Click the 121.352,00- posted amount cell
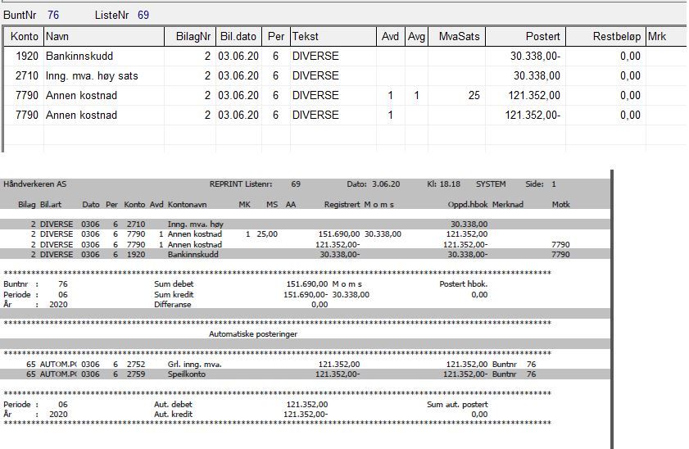689x449 pixels. (533, 115)
